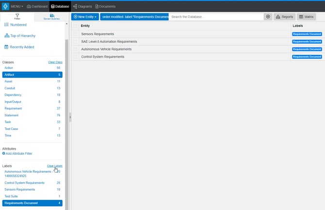Open the Diagrams tab
The width and height of the screenshot is (325, 210).
tap(82, 6)
